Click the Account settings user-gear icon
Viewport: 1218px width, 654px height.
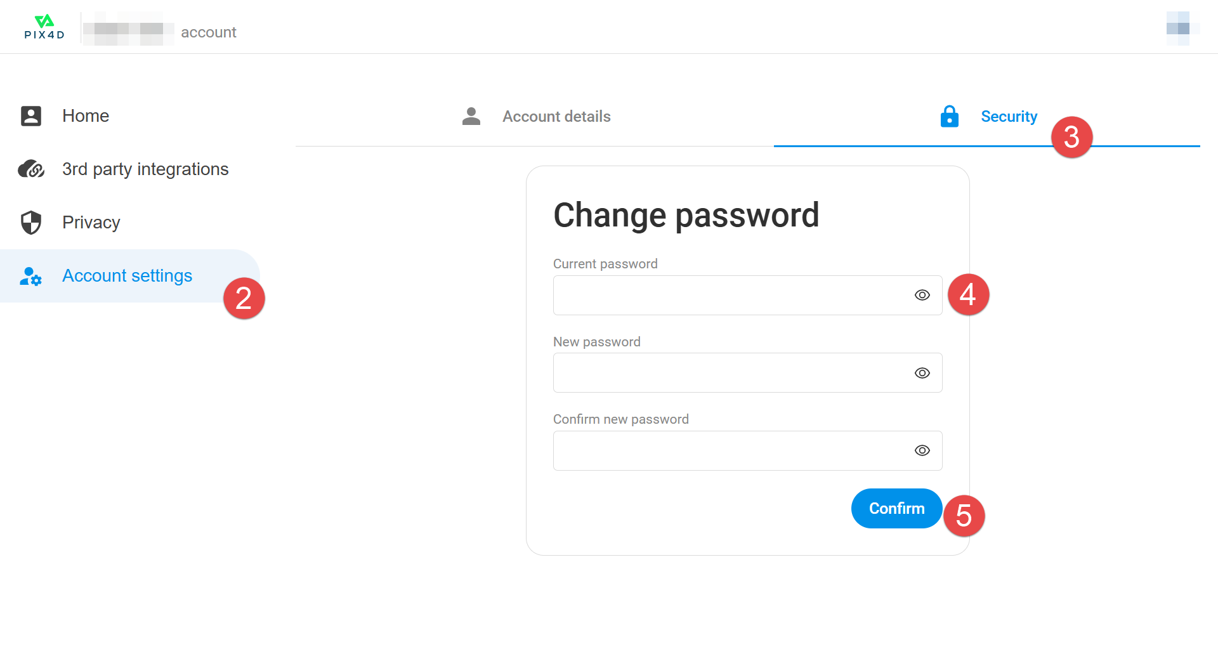(x=30, y=276)
